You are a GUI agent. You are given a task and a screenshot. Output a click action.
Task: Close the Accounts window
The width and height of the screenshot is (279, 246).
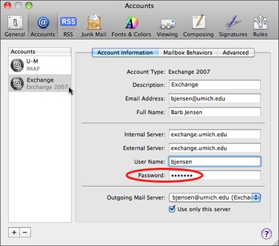coord(8,5)
